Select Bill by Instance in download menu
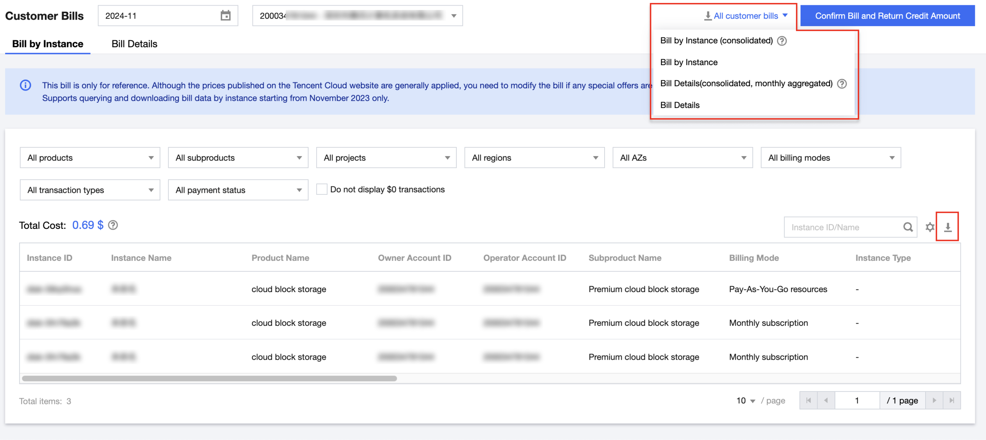The image size is (986, 440). coord(689,62)
